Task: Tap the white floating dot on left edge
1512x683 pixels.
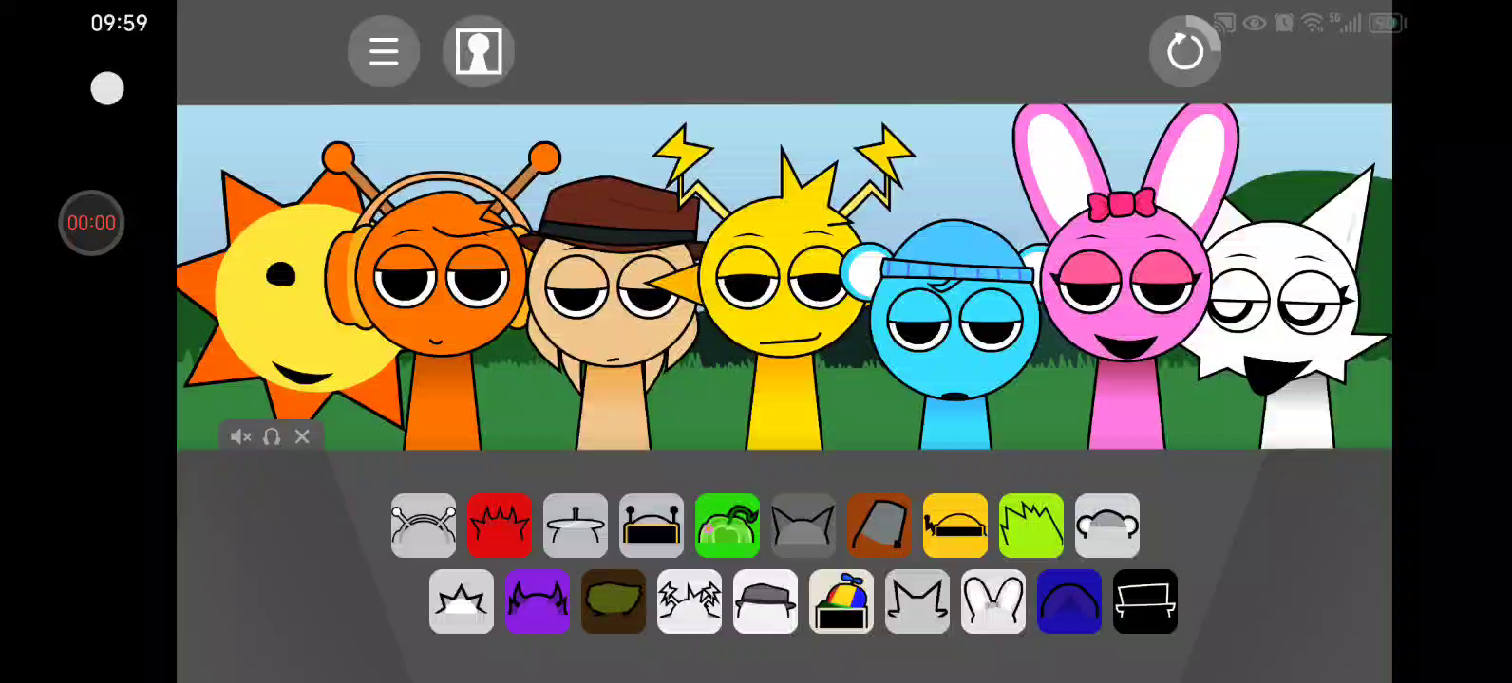Action: [x=107, y=88]
